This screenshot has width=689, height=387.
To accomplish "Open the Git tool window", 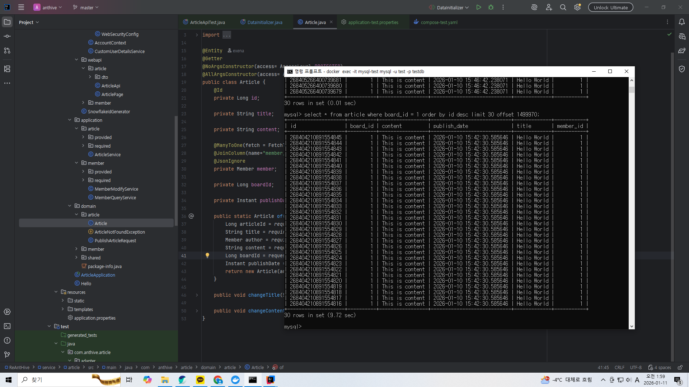I will click(x=7, y=354).
